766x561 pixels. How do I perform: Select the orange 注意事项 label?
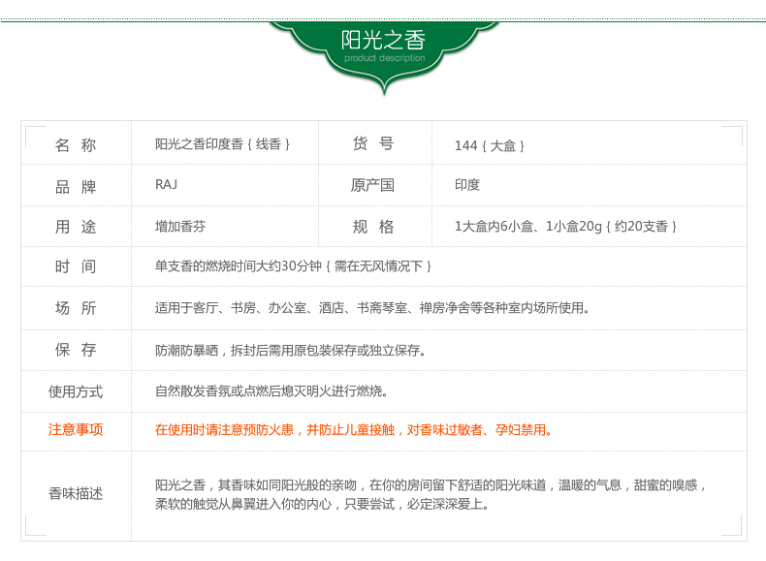(76, 429)
